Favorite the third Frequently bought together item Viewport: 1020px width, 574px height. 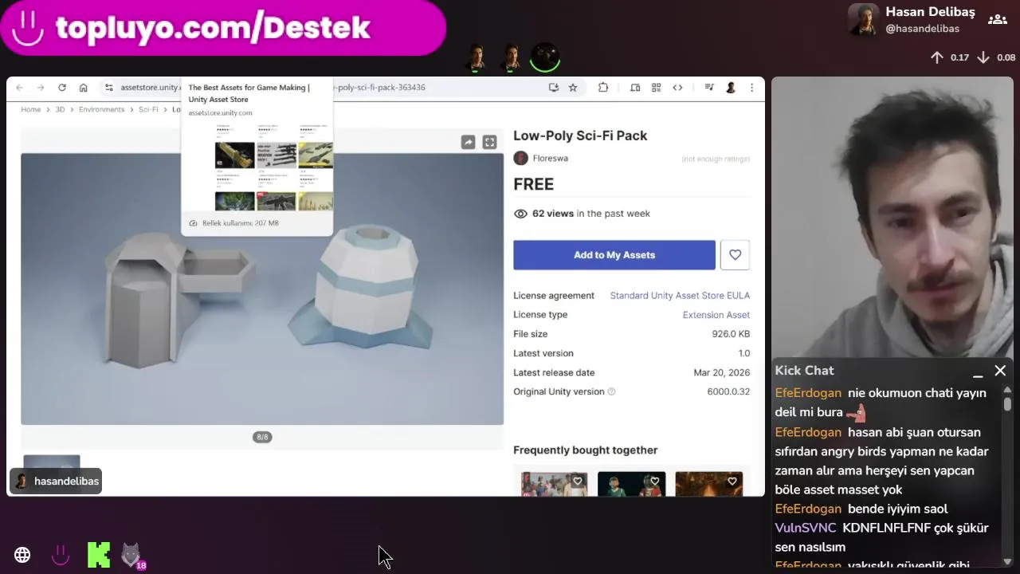732,482
